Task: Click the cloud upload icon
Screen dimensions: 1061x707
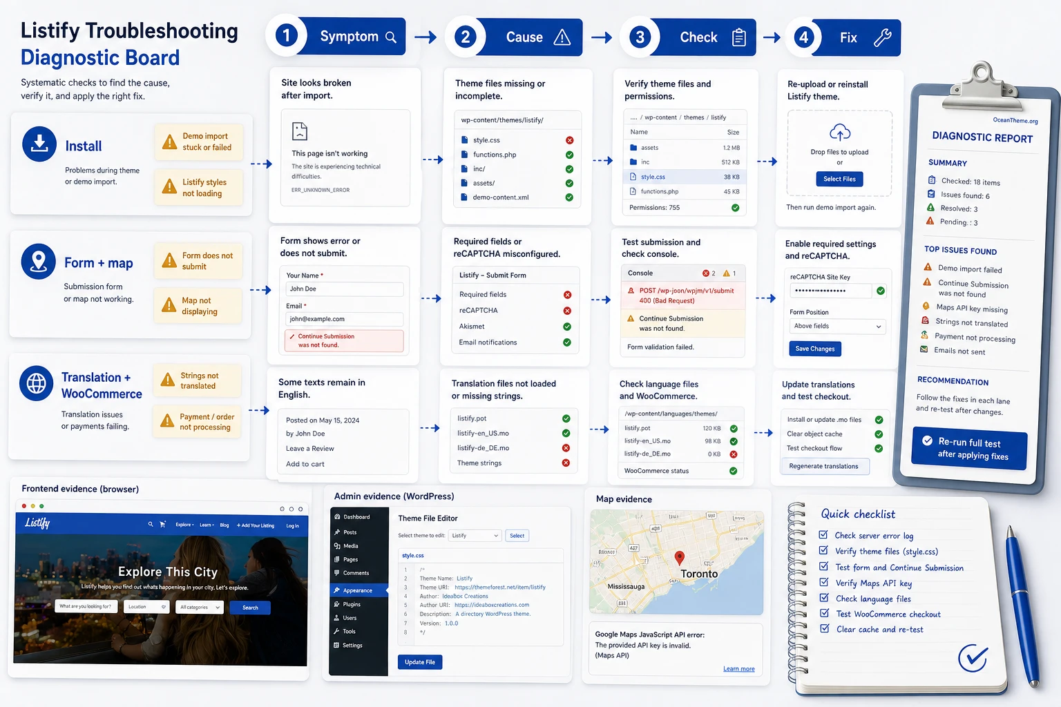Action: point(839,132)
